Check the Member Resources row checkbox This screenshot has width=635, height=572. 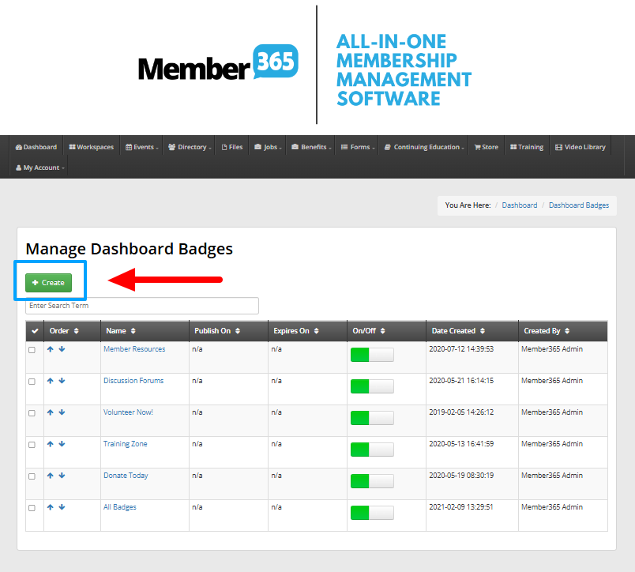[32, 350]
